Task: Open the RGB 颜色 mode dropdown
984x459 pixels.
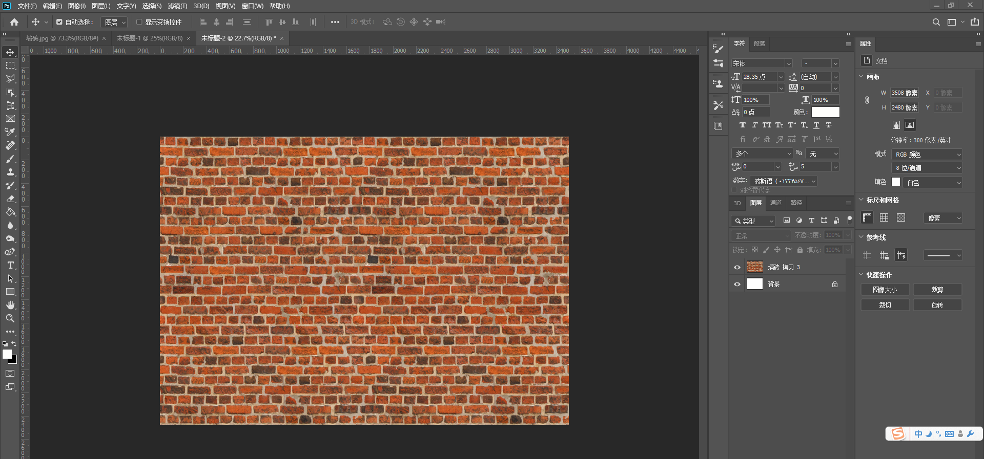Action: (927, 155)
